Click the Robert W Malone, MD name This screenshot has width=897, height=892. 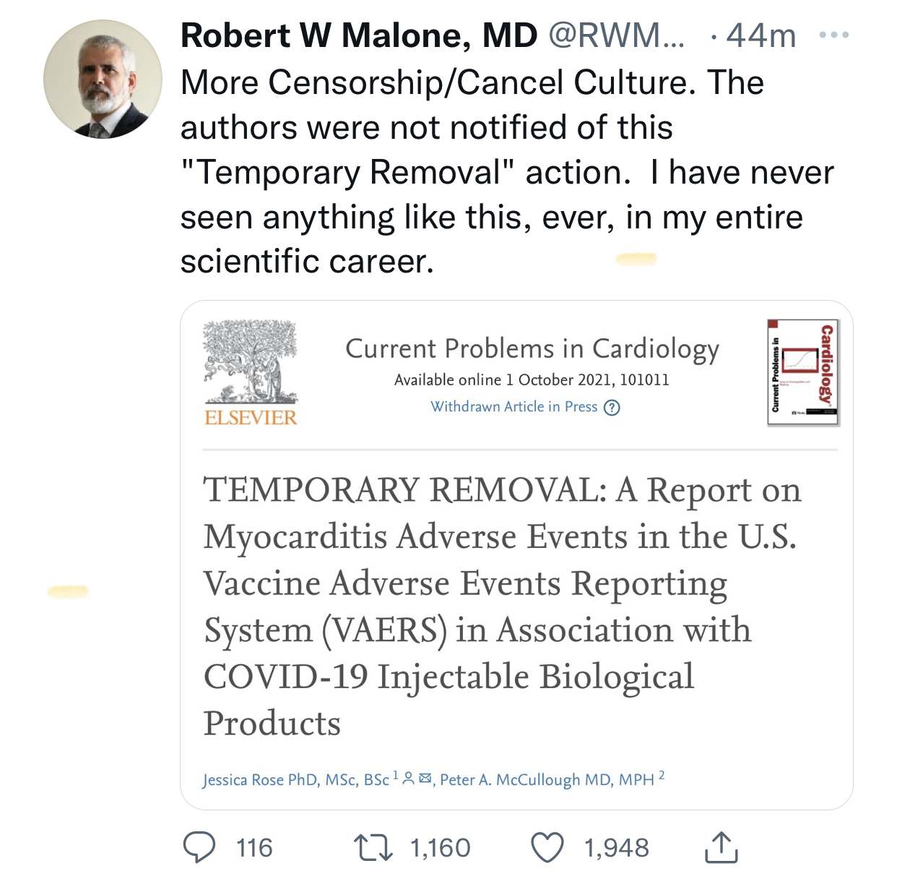tap(359, 35)
